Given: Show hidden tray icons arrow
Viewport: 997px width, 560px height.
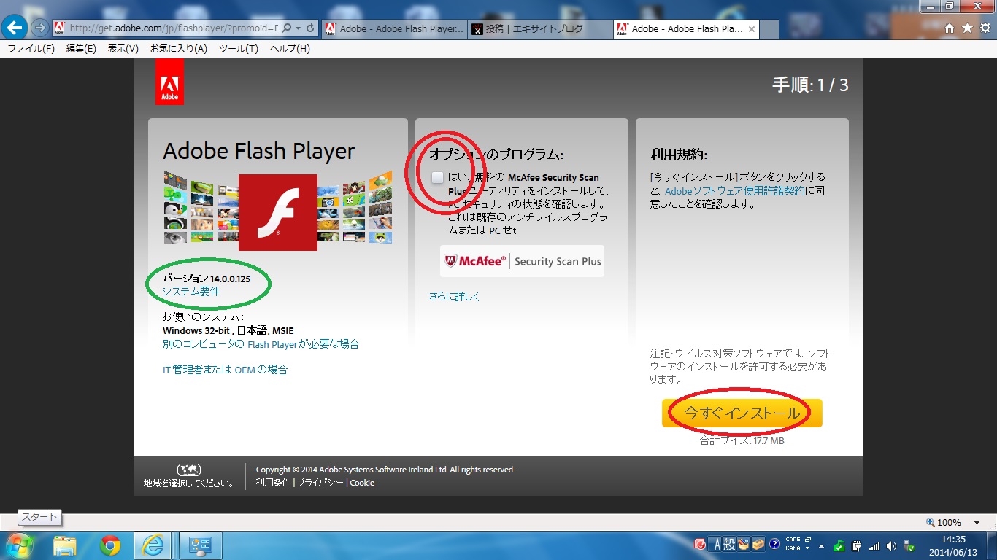Looking at the screenshot, I should pyautogui.click(x=823, y=545).
